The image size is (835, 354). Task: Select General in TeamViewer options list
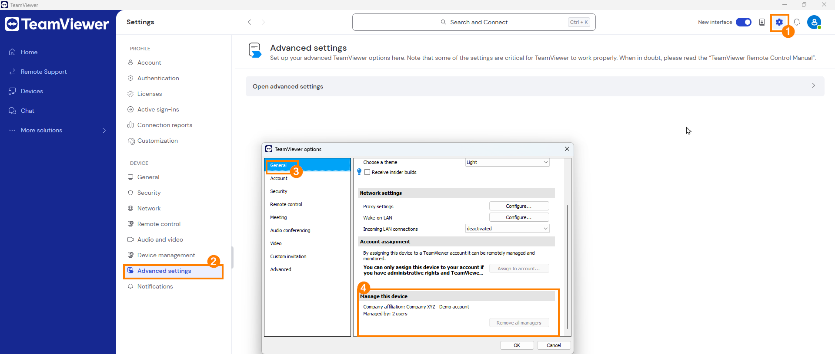pyautogui.click(x=307, y=165)
